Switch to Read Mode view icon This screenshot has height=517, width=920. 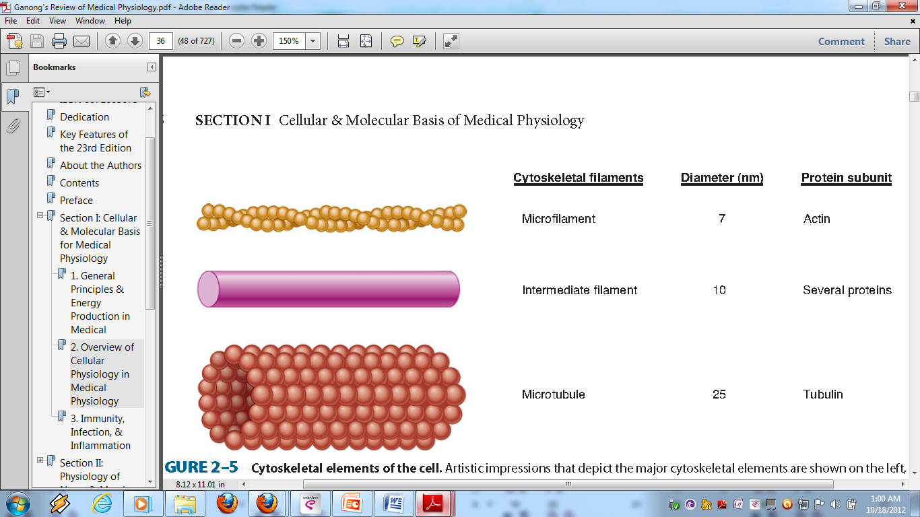(x=451, y=41)
